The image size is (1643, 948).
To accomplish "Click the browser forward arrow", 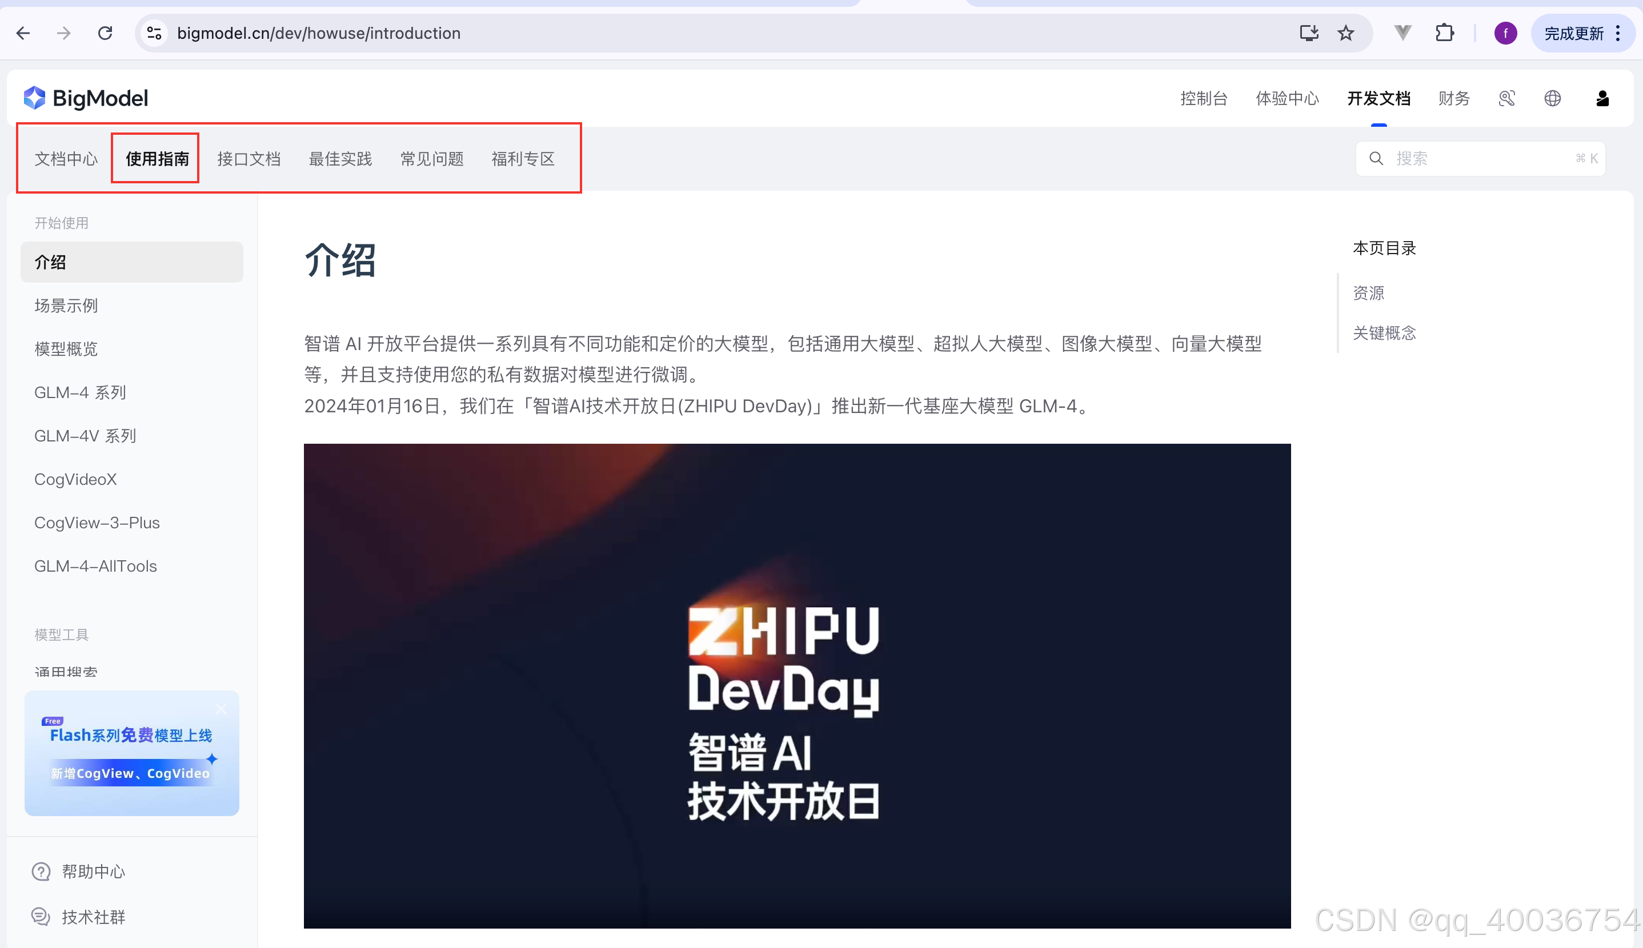I will [64, 33].
